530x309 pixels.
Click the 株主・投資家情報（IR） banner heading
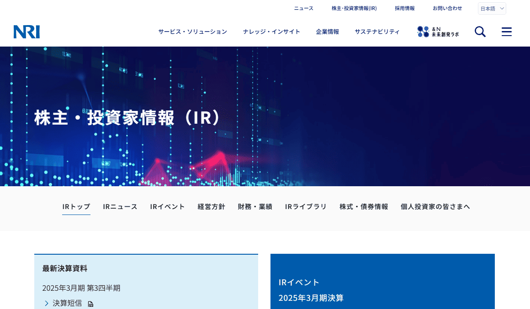tap(128, 117)
